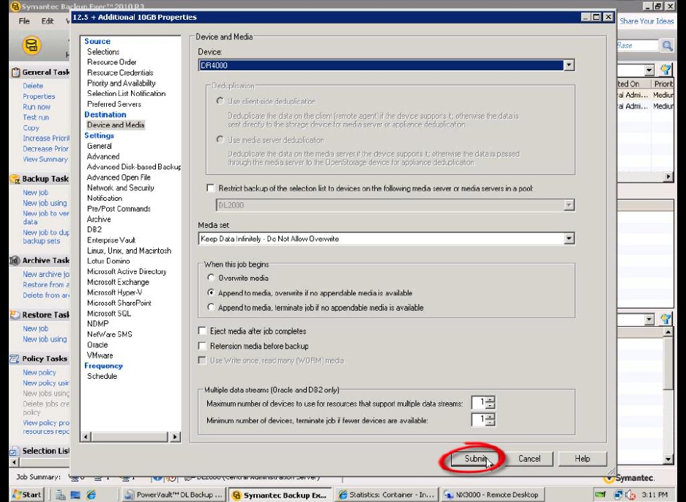Switch to NX3000 Remote Desktop taskbar window

click(x=493, y=495)
